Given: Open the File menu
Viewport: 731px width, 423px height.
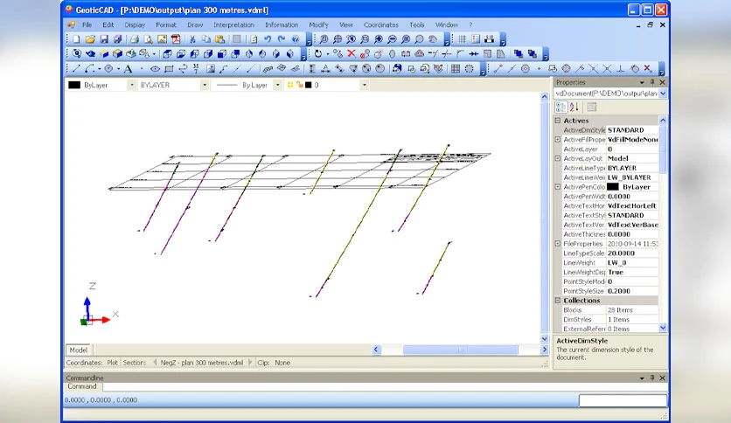Looking at the screenshot, I should click(87, 24).
